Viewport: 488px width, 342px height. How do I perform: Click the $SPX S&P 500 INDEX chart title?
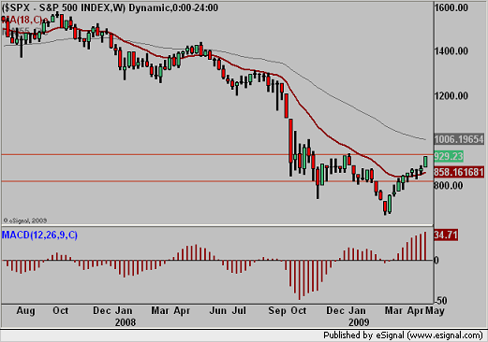[x=110, y=7]
